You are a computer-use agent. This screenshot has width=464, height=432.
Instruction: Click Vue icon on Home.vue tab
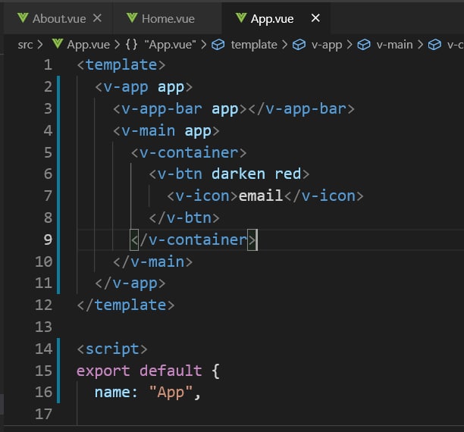click(132, 18)
